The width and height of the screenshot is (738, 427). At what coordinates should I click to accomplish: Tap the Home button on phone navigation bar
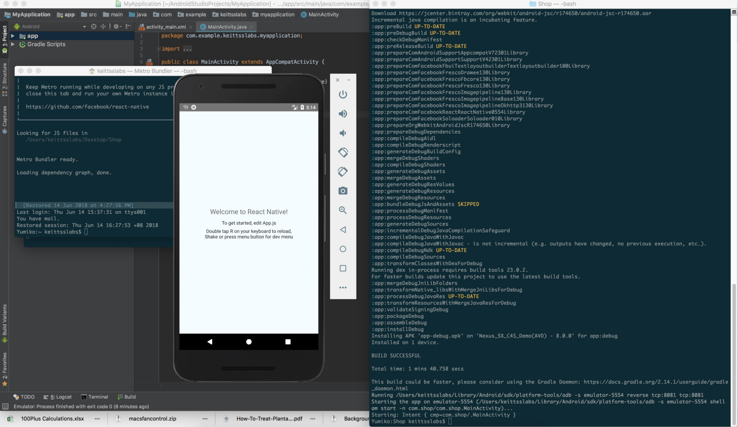point(249,342)
